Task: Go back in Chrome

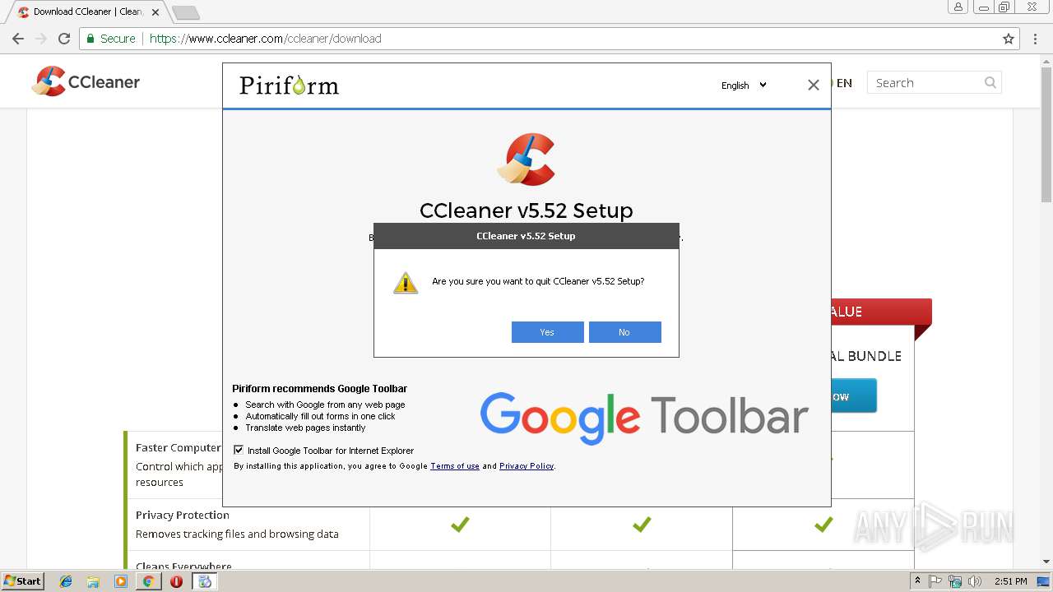Action: click(x=18, y=39)
